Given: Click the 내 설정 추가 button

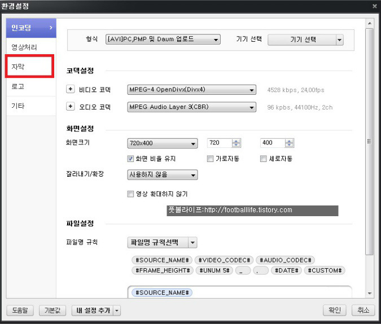Looking at the screenshot, I should pos(93,310).
